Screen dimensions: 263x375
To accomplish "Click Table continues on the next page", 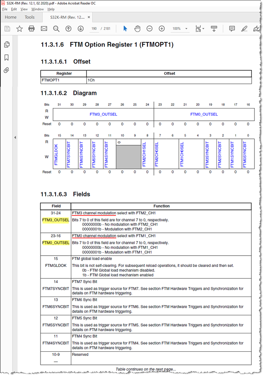I will click(146, 369).
